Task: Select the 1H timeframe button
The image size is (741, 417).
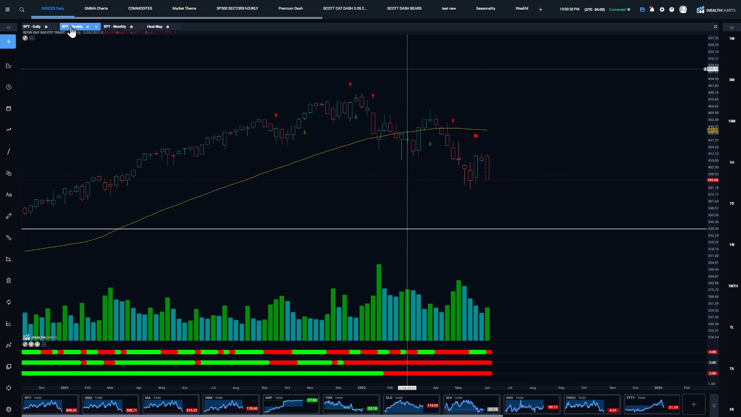Action: 732,162
